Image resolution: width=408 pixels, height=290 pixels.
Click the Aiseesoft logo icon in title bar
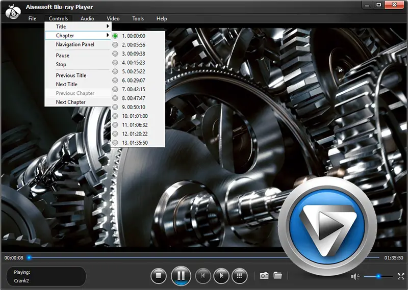pyautogui.click(x=13, y=12)
